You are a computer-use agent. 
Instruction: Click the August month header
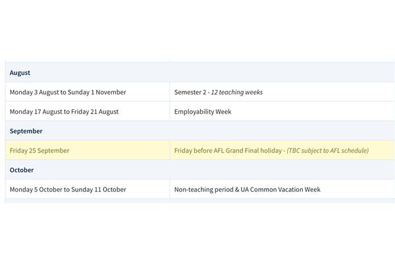point(20,73)
